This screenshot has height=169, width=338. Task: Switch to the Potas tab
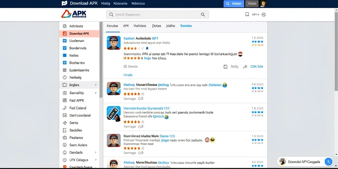156,26
